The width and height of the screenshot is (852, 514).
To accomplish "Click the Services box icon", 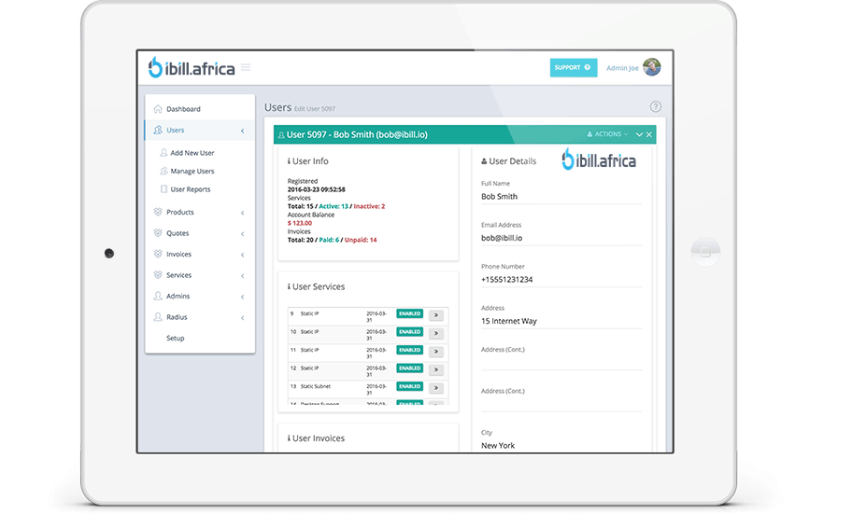I will 158,274.
